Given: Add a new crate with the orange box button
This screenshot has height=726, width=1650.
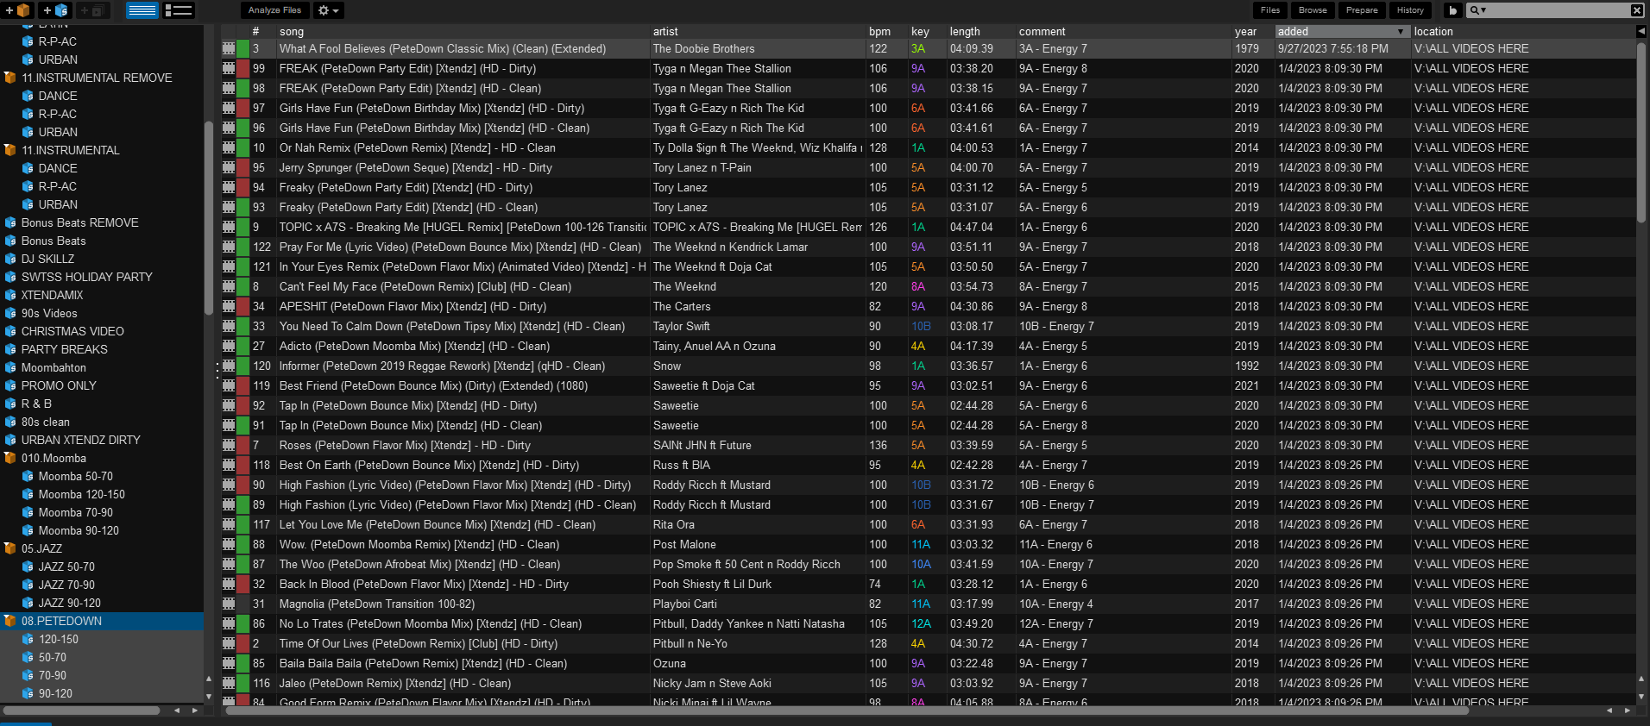Looking at the screenshot, I should tap(17, 10).
